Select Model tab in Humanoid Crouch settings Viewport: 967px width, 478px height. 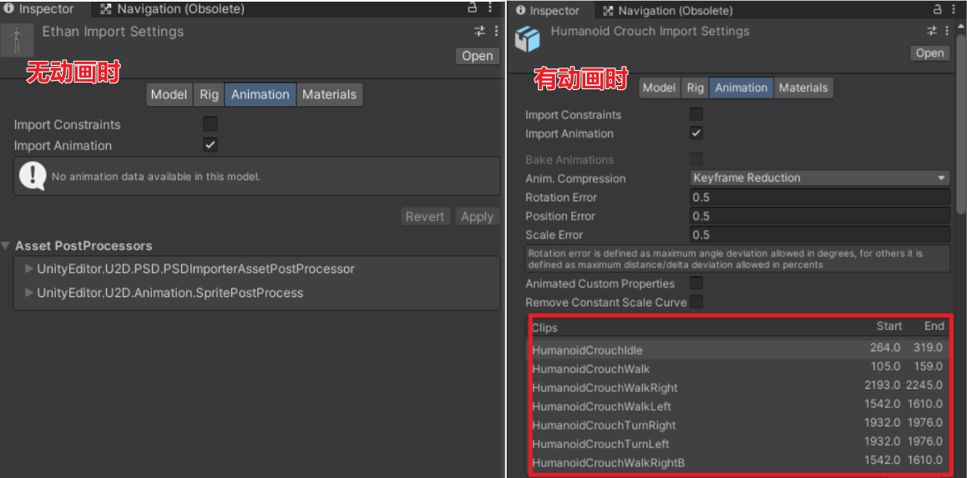659,88
